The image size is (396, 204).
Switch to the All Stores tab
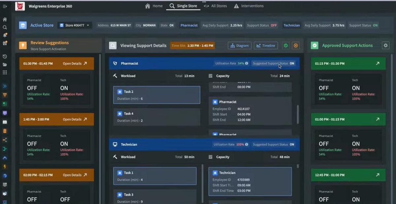(216, 6)
